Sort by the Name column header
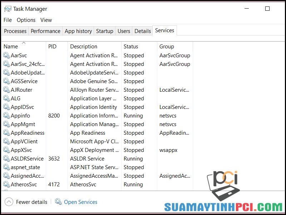This screenshot has width=286, height=215. coord(24,46)
